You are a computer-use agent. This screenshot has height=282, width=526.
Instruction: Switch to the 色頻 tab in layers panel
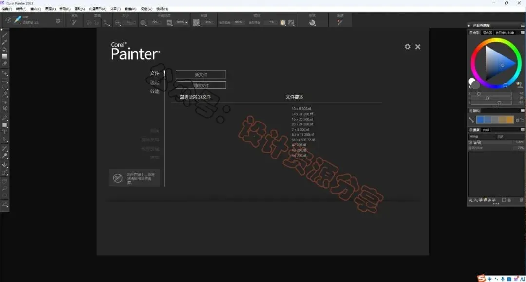[x=486, y=130]
